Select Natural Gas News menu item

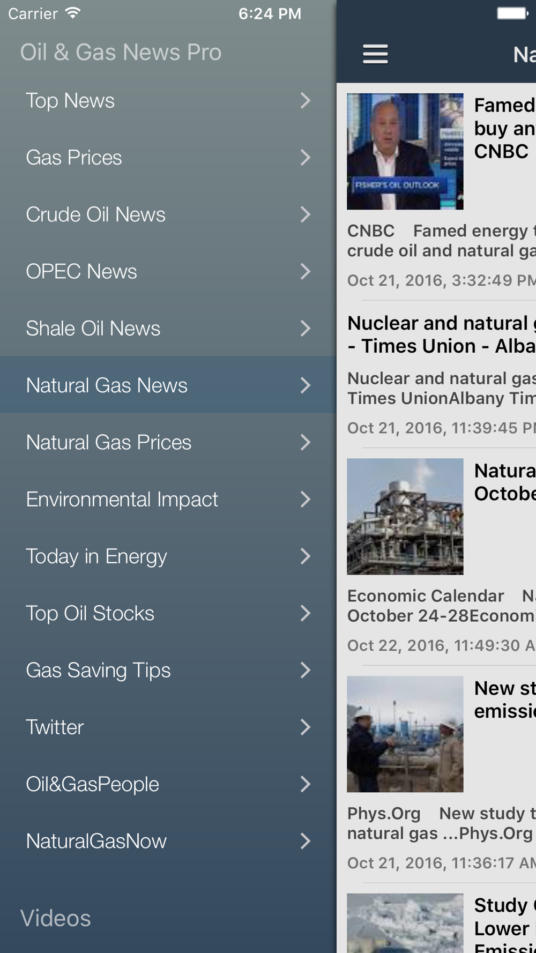(168, 385)
